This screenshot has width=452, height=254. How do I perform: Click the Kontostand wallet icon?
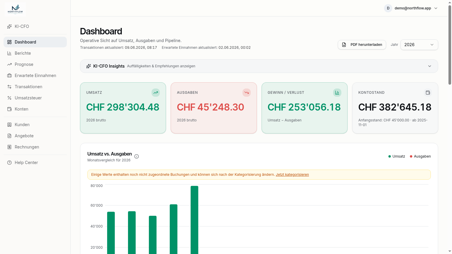(428, 93)
